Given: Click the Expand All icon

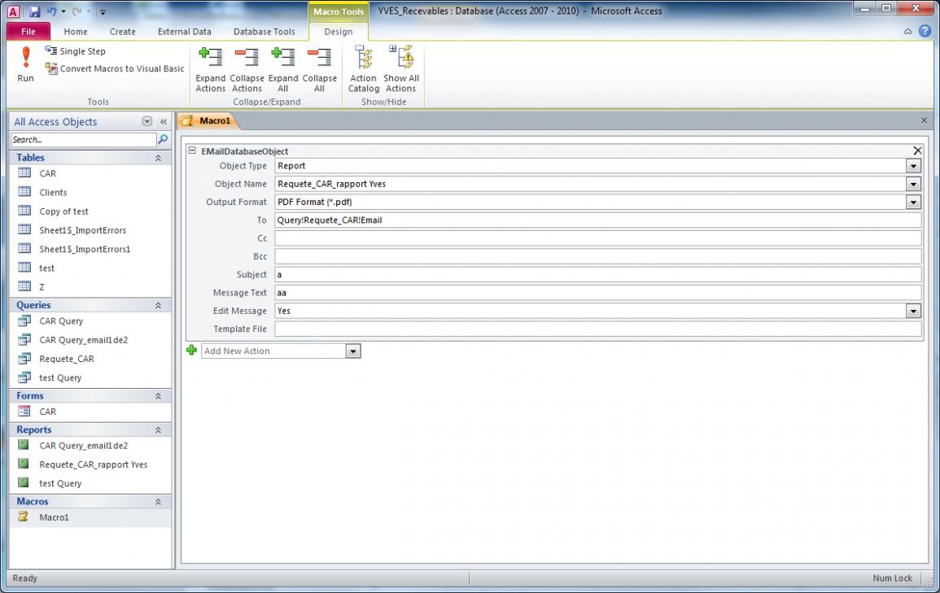Looking at the screenshot, I should 283,70.
